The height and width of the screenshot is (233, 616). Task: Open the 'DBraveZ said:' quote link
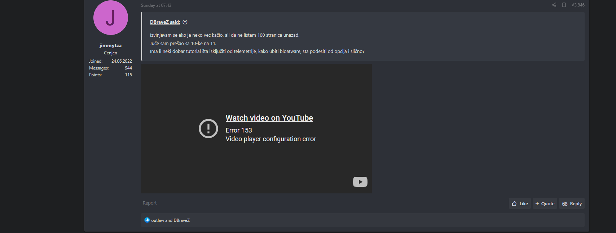pos(165,22)
